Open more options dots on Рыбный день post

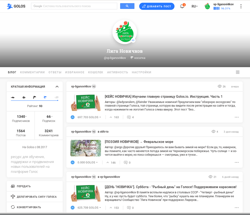237,207
